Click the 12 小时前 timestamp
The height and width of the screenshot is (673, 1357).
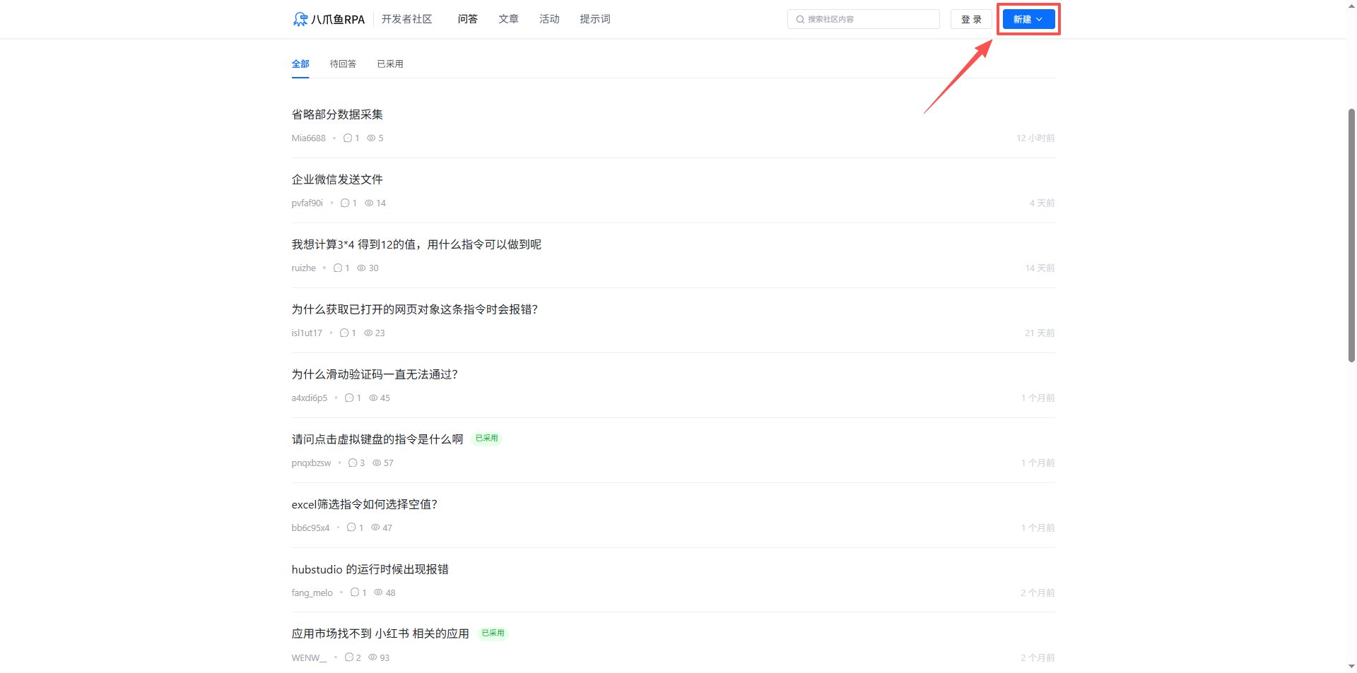click(1035, 138)
